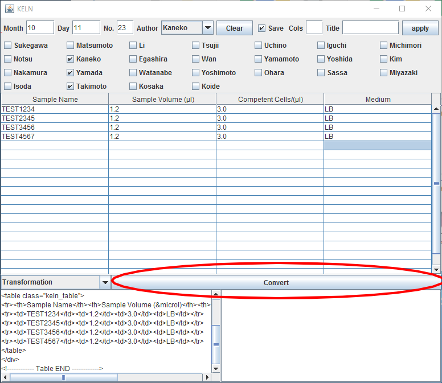
Task: Click the No. input field
Action: [125, 27]
